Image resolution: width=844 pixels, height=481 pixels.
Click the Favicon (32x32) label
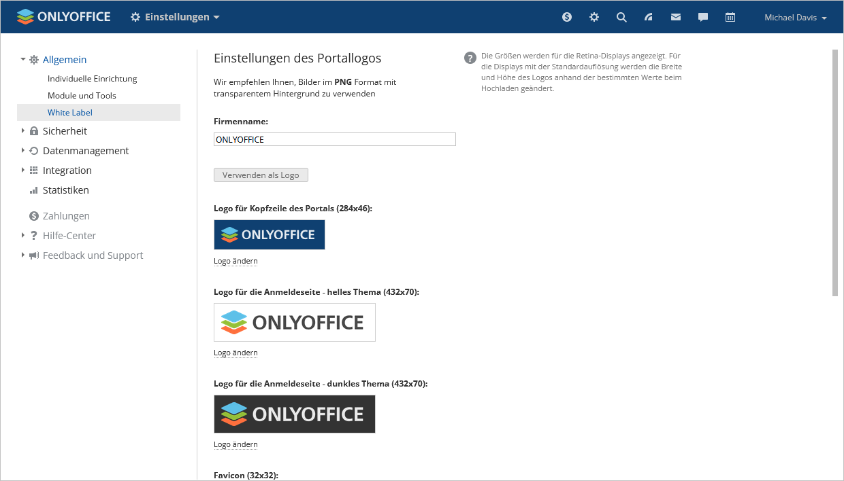[246, 475]
